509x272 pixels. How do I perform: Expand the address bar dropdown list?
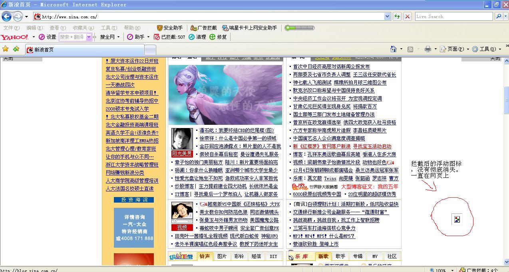(387, 17)
